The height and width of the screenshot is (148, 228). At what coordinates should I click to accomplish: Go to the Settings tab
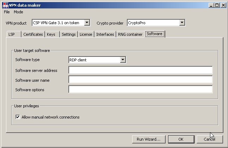[68, 34]
